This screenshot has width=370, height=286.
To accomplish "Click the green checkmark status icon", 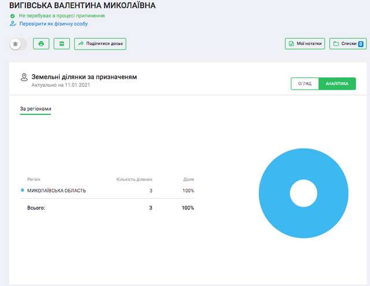I will pyautogui.click(x=13, y=16).
